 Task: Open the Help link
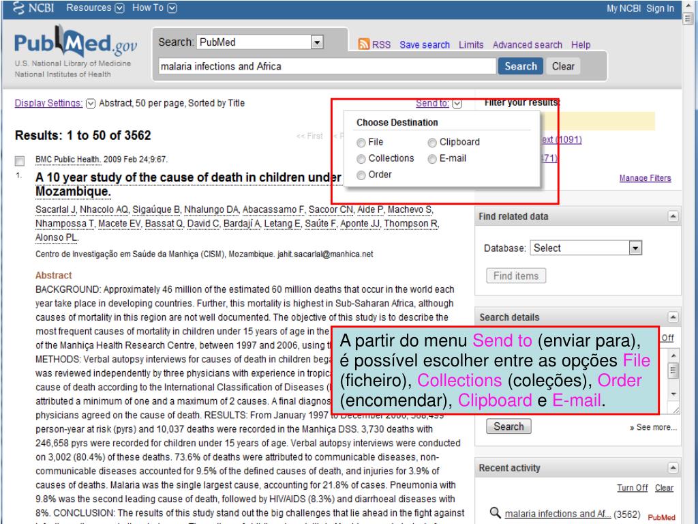581,44
